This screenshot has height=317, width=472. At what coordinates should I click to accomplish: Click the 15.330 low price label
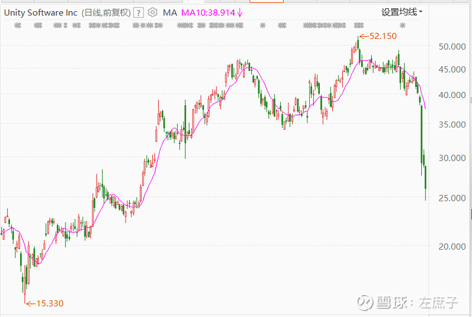[x=50, y=303]
